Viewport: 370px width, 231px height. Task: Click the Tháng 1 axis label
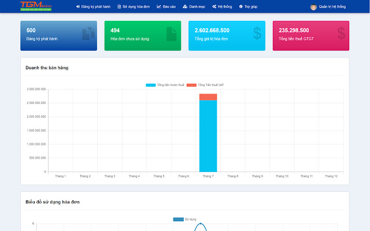60,176
